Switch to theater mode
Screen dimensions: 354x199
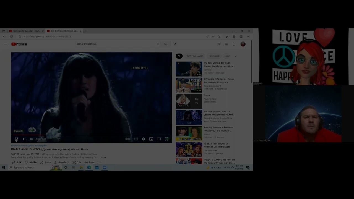(159, 139)
